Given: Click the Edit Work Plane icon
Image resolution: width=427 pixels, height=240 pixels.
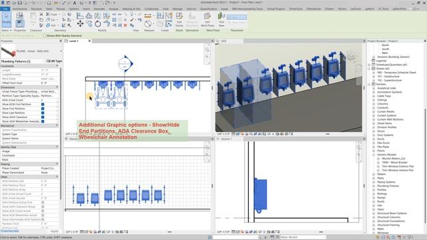Looking at the screenshot, I should pyautogui.click(x=207, y=17).
